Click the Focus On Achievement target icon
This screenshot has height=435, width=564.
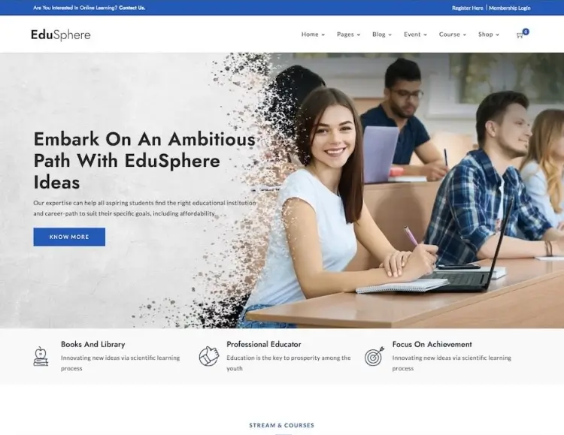coord(374,357)
